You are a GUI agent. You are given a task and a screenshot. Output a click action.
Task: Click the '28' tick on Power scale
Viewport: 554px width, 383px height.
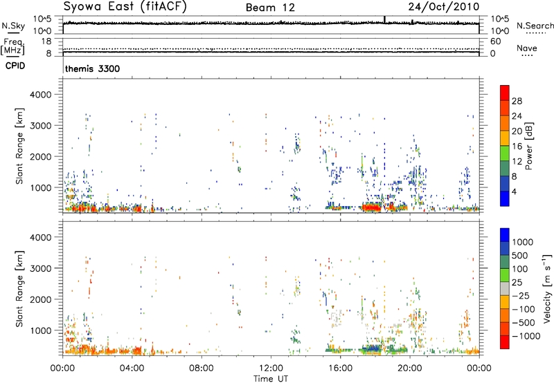[517, 101]
